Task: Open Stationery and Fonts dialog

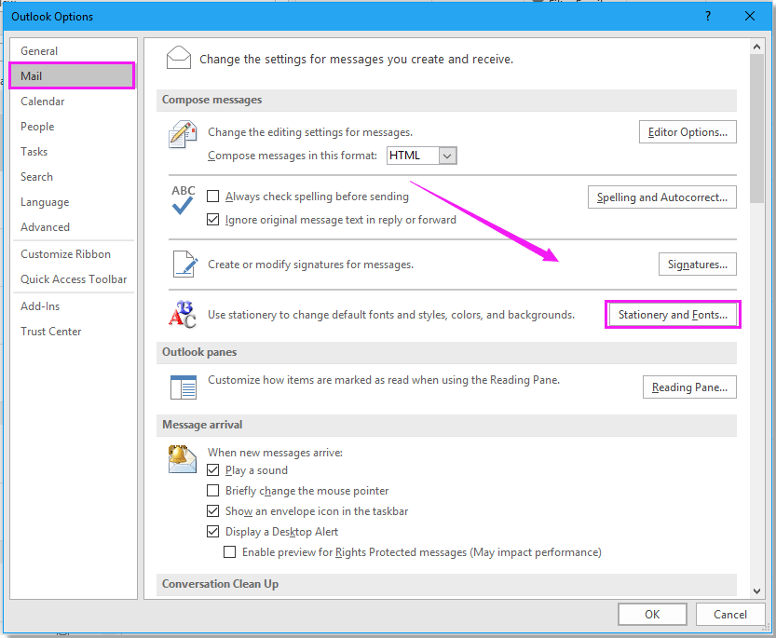Action: pos(673,316)
